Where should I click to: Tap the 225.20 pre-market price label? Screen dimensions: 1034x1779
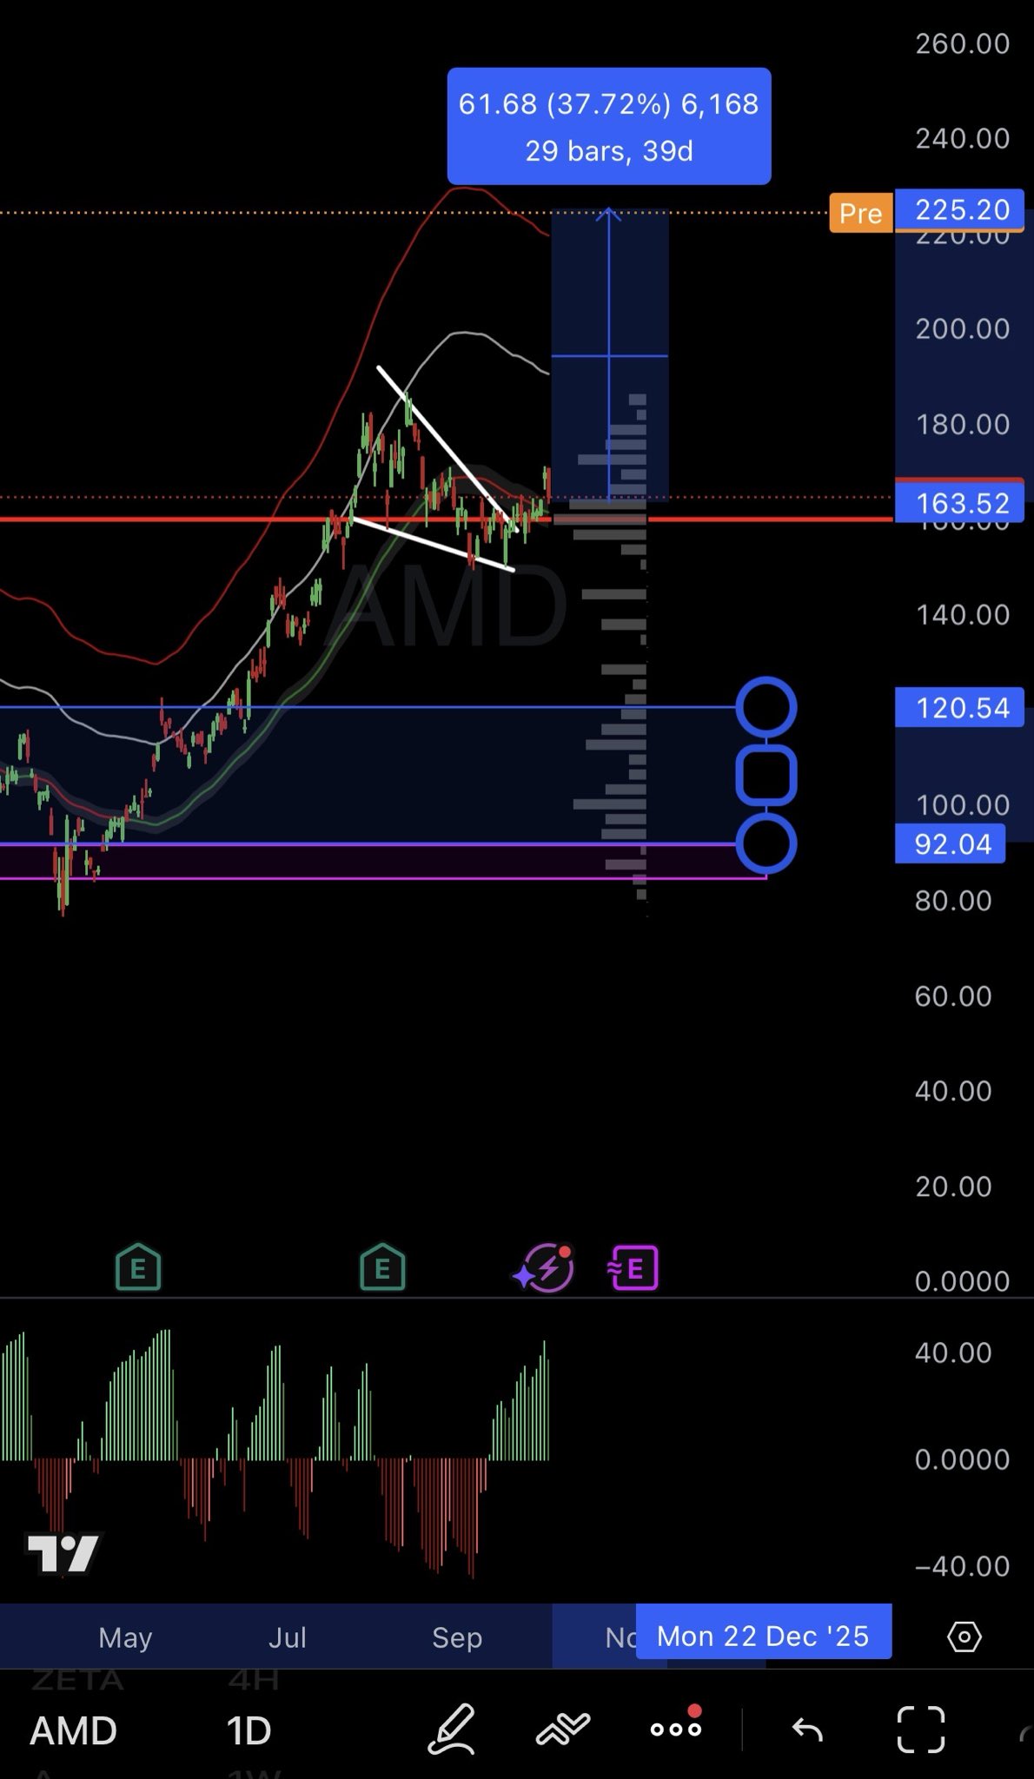[x=960, y=209]
